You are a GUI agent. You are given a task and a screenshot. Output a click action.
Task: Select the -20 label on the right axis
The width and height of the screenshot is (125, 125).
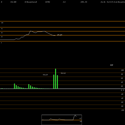point(122,94)
